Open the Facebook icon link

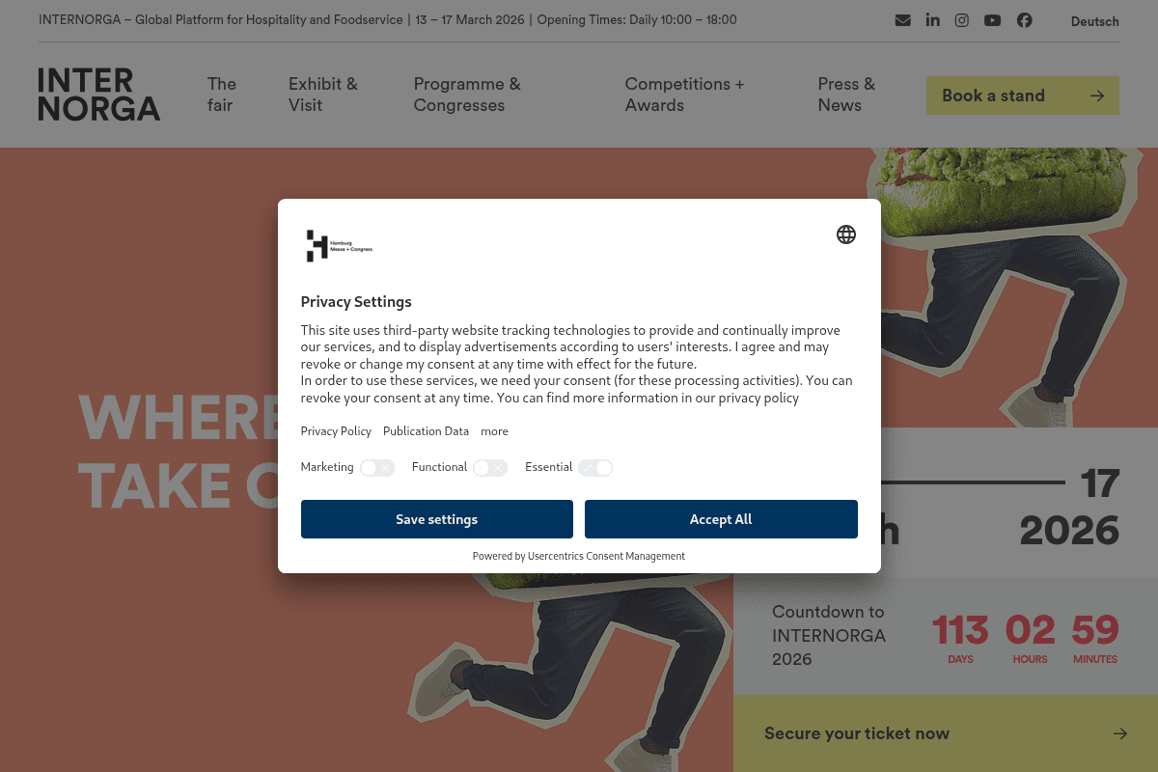pyautogui.click(x=1024, y=20)
